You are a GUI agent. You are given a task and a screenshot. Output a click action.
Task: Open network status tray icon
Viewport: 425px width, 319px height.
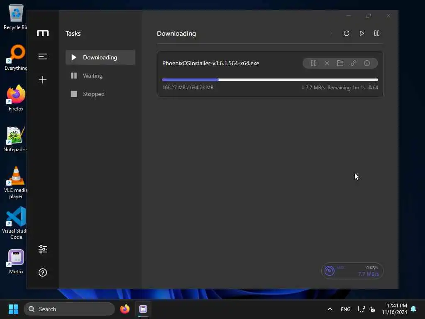(361, 309)
